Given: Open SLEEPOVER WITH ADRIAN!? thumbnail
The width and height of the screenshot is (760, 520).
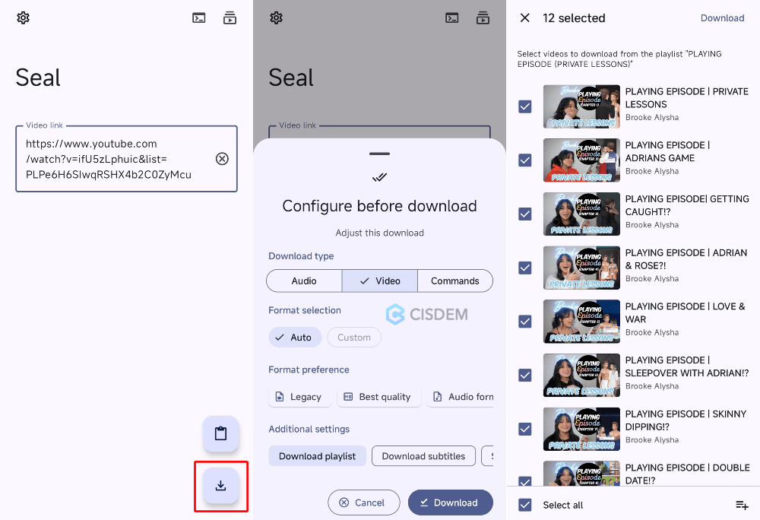Looking at the screenshot, I should [x=581, y=375].
